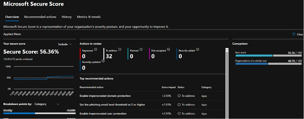Click the 153.85/273 points achieved text

click(18, 59)
